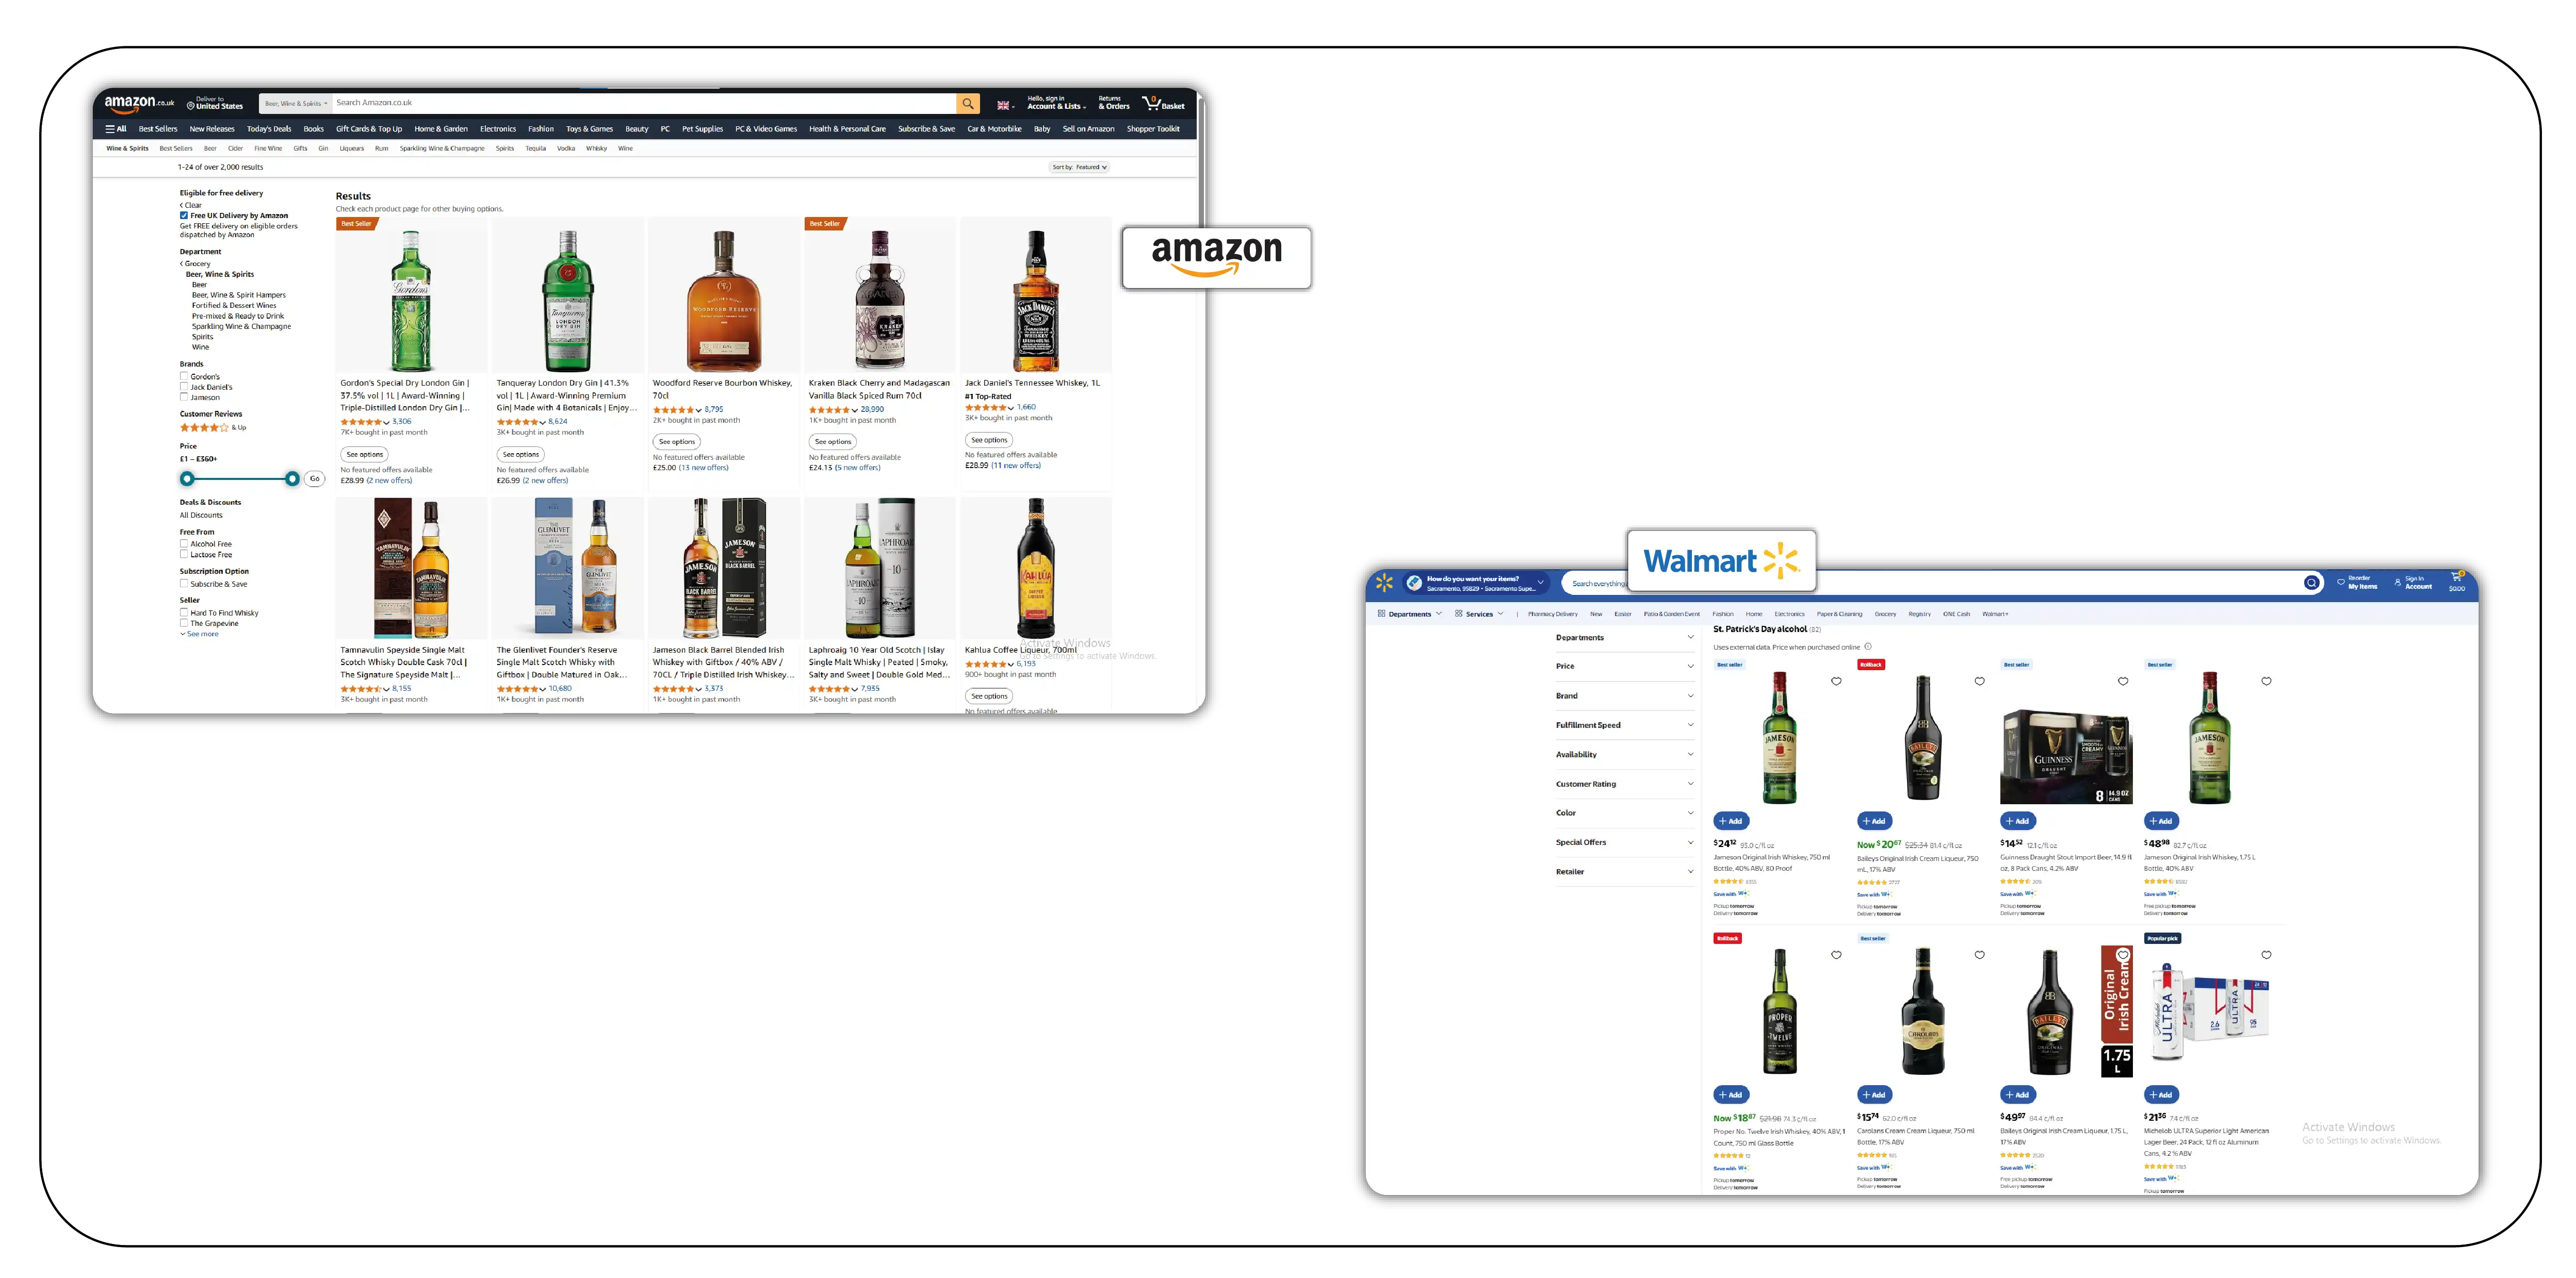Screen dimensions: 2576x1278
Task: Click the right price range slider handle
Action: tap(292, 479)
